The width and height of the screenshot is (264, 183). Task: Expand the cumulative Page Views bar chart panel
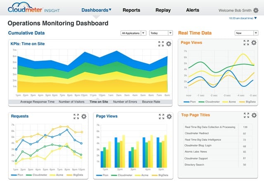click(x=162, y=116)
